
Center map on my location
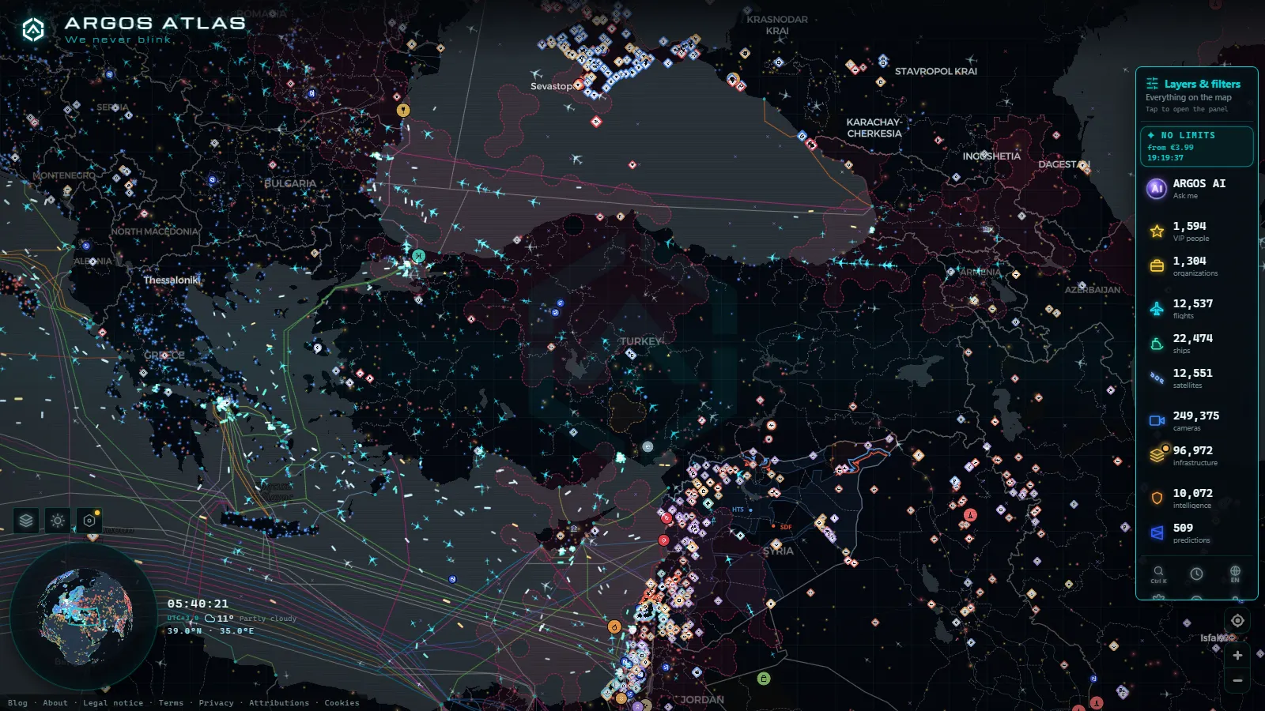tap(1237, 621)
